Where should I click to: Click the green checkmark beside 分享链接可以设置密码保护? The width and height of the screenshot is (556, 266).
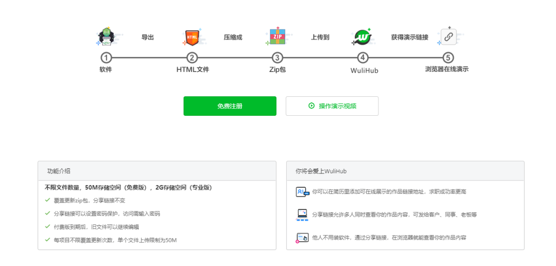[47, 213]
